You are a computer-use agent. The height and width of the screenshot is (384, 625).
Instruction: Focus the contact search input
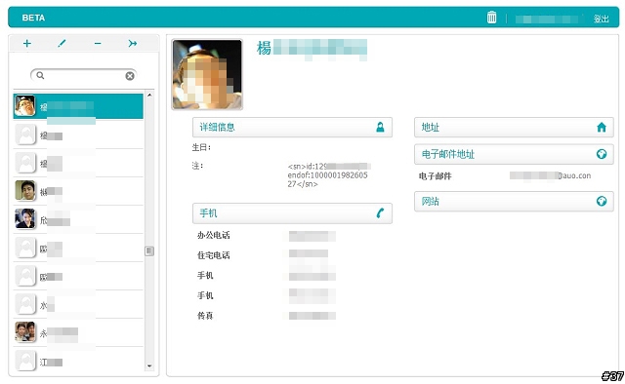pyautogui.click(x=84, y=75)
